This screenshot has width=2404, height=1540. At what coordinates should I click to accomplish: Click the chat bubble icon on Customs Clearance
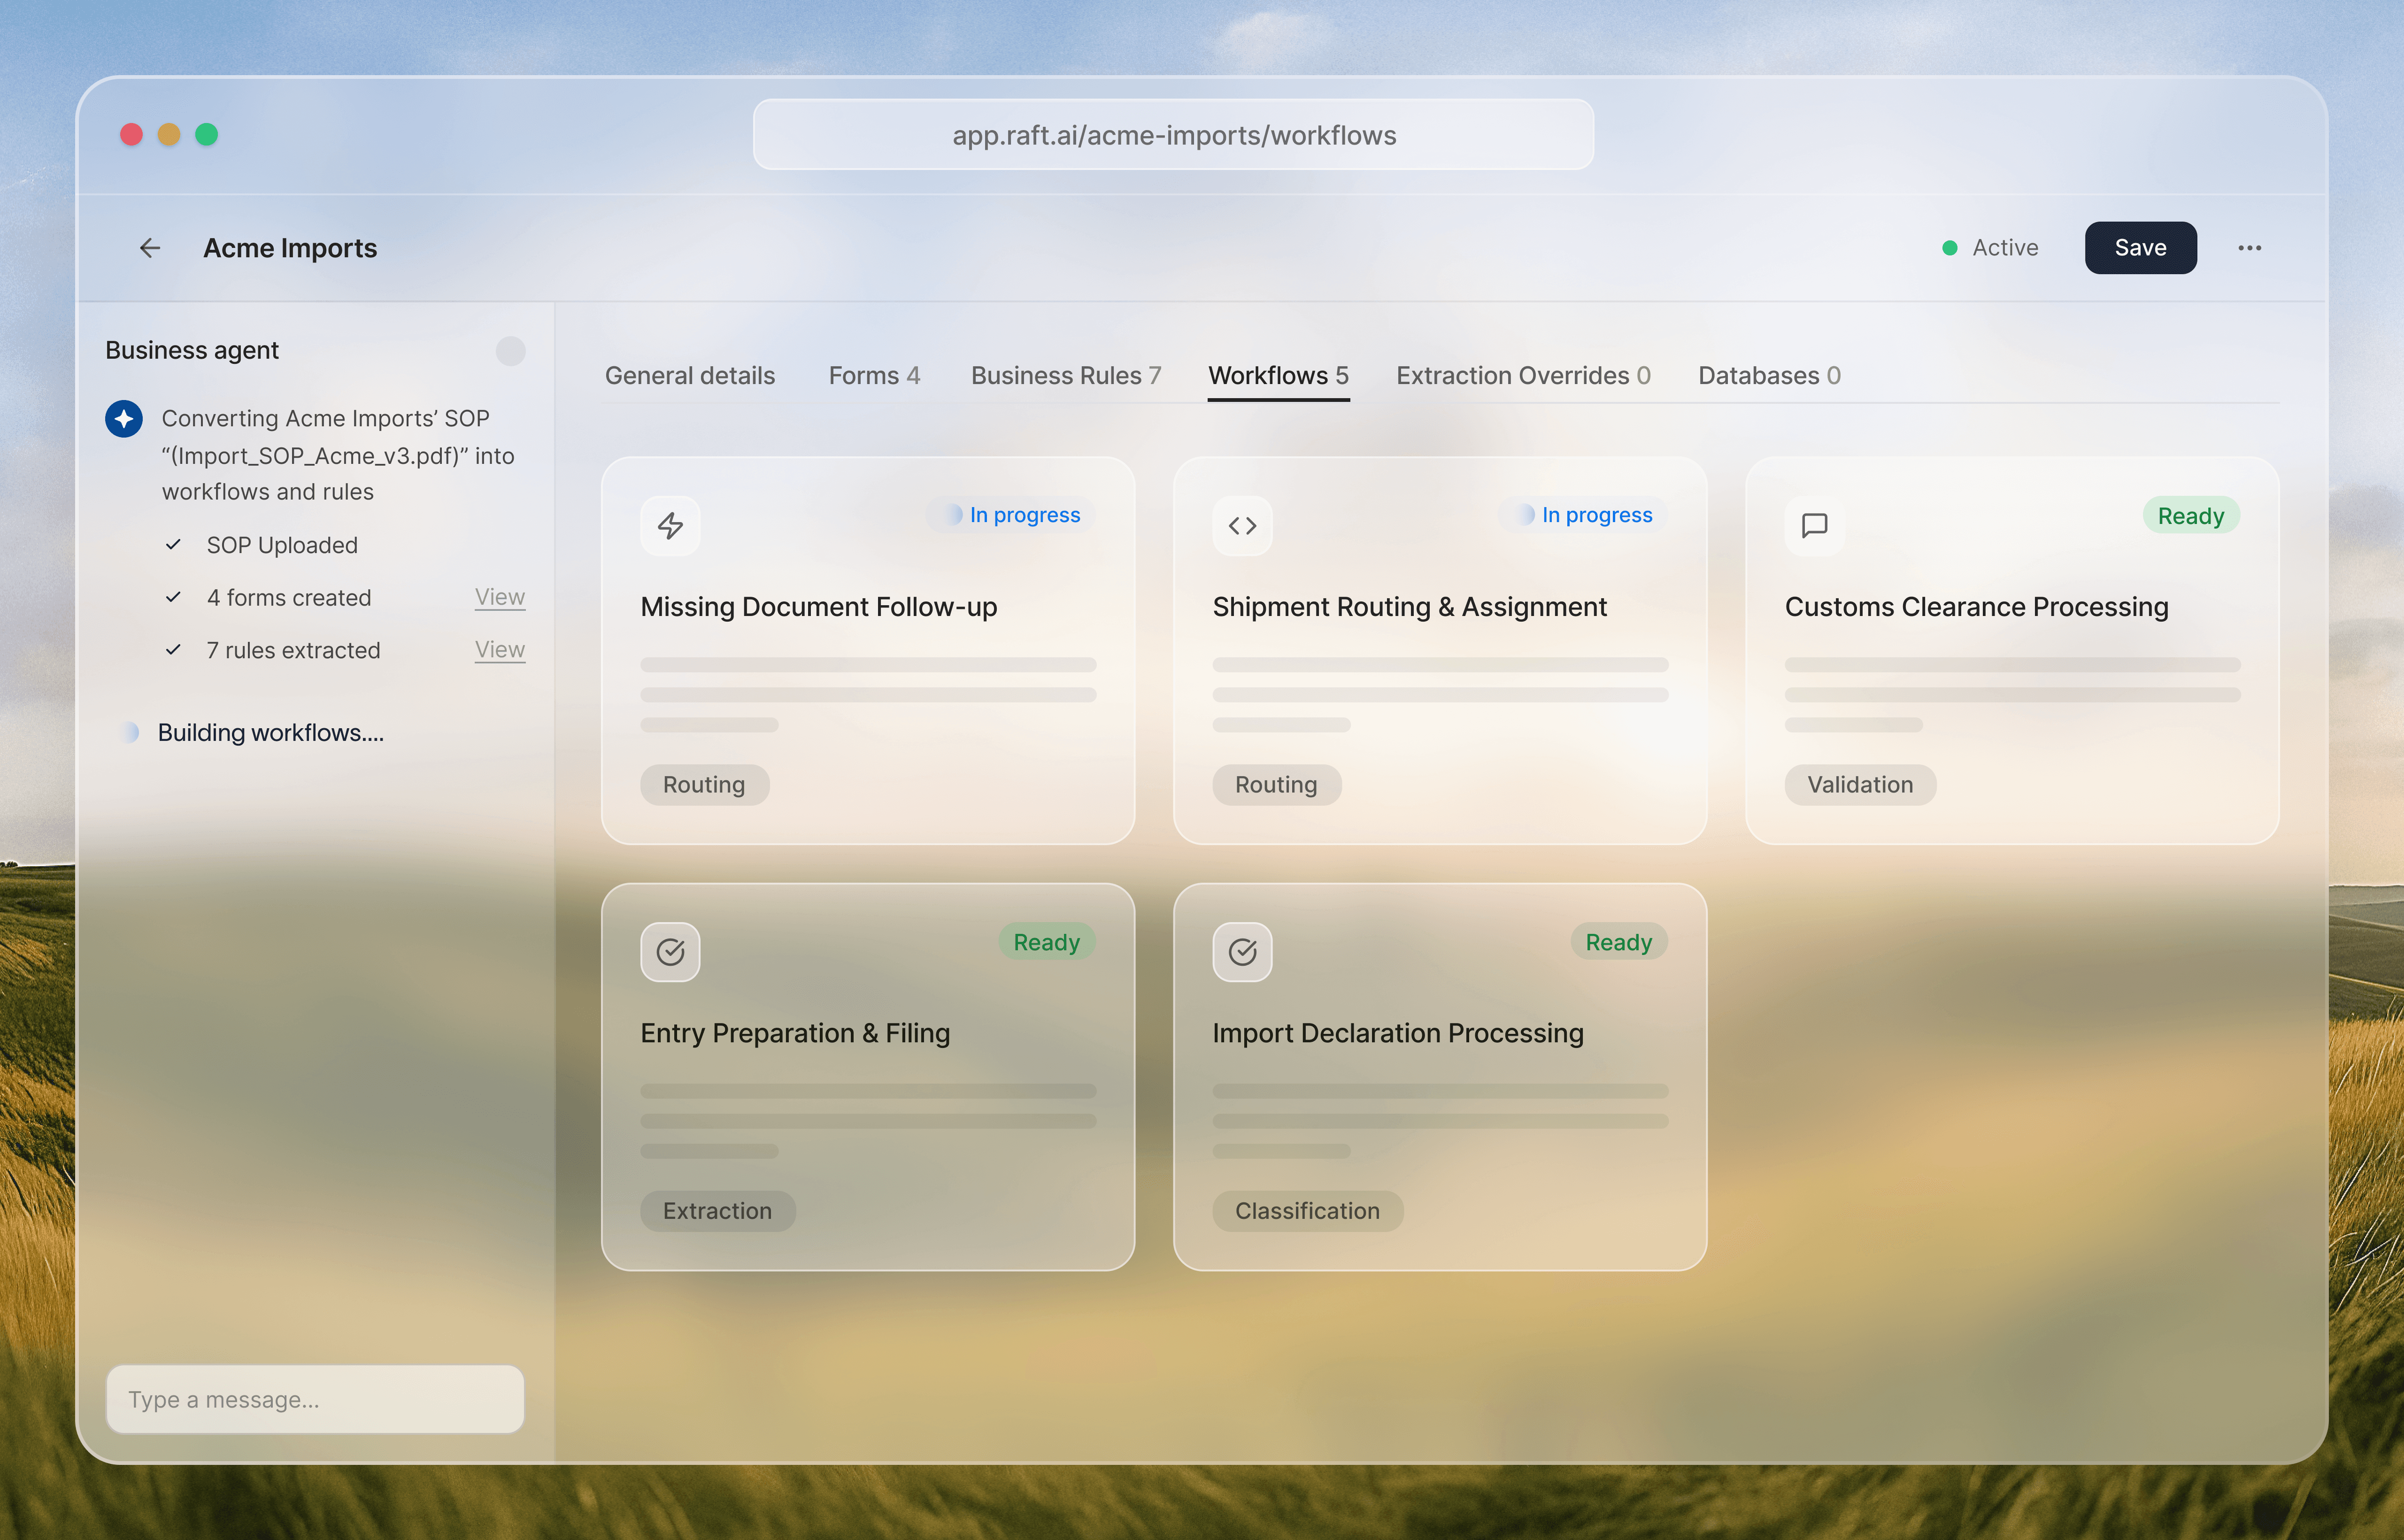[1814, 526]
